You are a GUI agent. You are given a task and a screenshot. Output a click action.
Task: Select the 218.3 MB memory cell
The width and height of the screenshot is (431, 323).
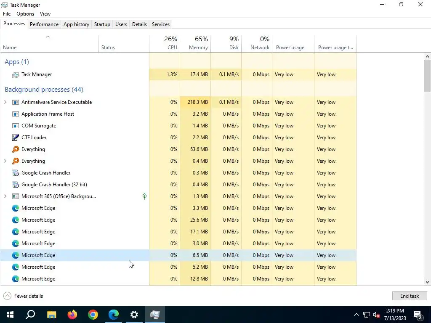[x=195, y=102]
